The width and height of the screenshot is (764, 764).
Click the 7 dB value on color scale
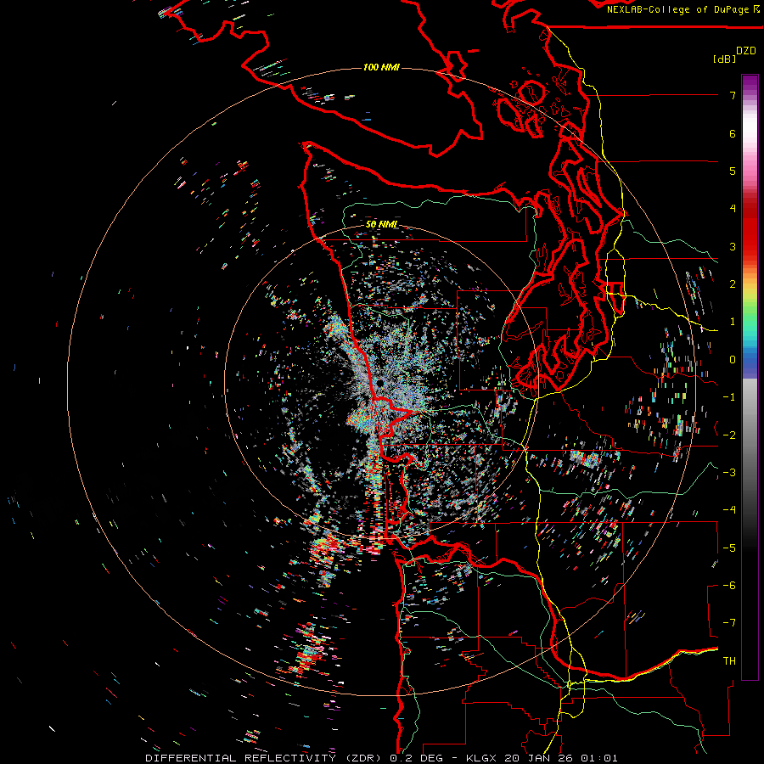tap(733, 95)
